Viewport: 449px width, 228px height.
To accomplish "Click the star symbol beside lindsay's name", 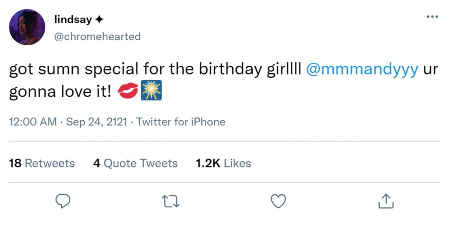I will (99, 20).
